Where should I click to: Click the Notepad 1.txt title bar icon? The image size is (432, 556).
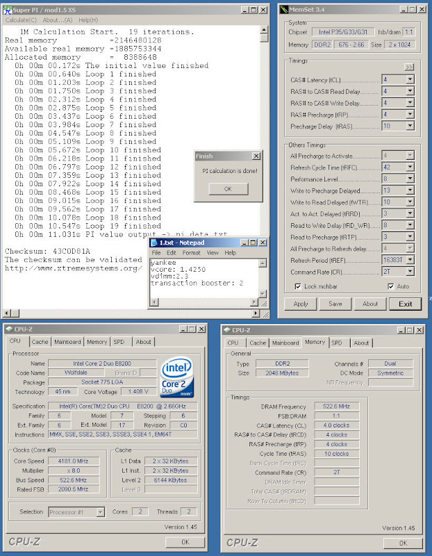[x=153, y=243]
